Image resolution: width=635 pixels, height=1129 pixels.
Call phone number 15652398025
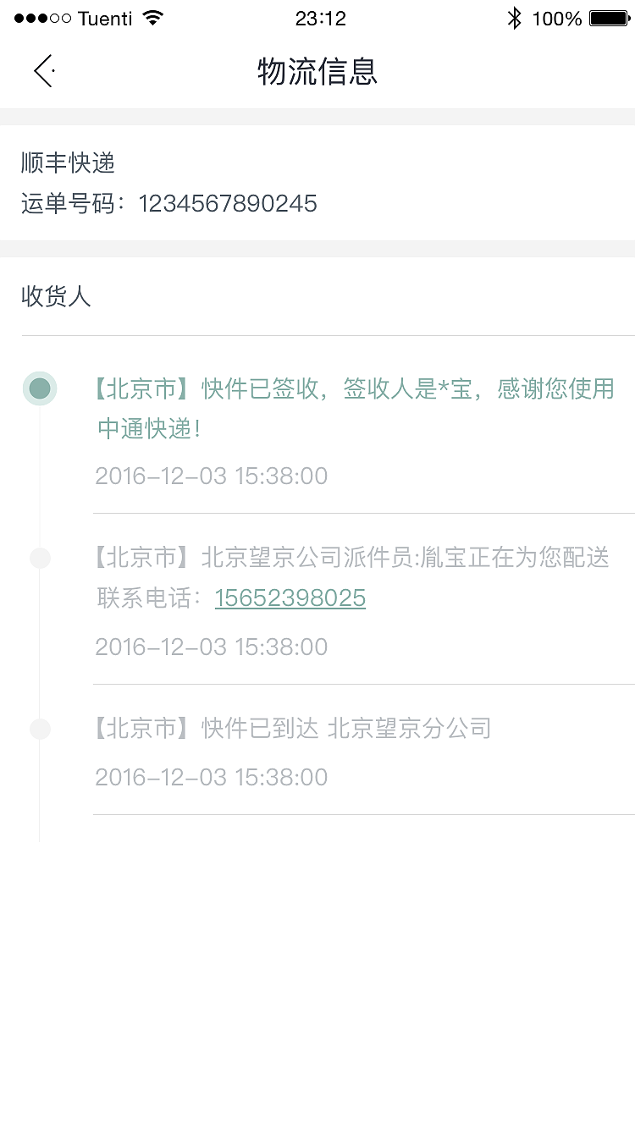click(x=290, y=598)
